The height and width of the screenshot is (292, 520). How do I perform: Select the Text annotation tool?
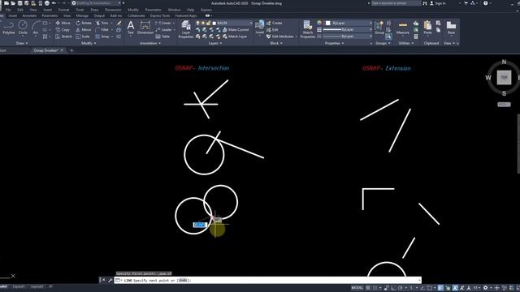(x=131, y=28)
